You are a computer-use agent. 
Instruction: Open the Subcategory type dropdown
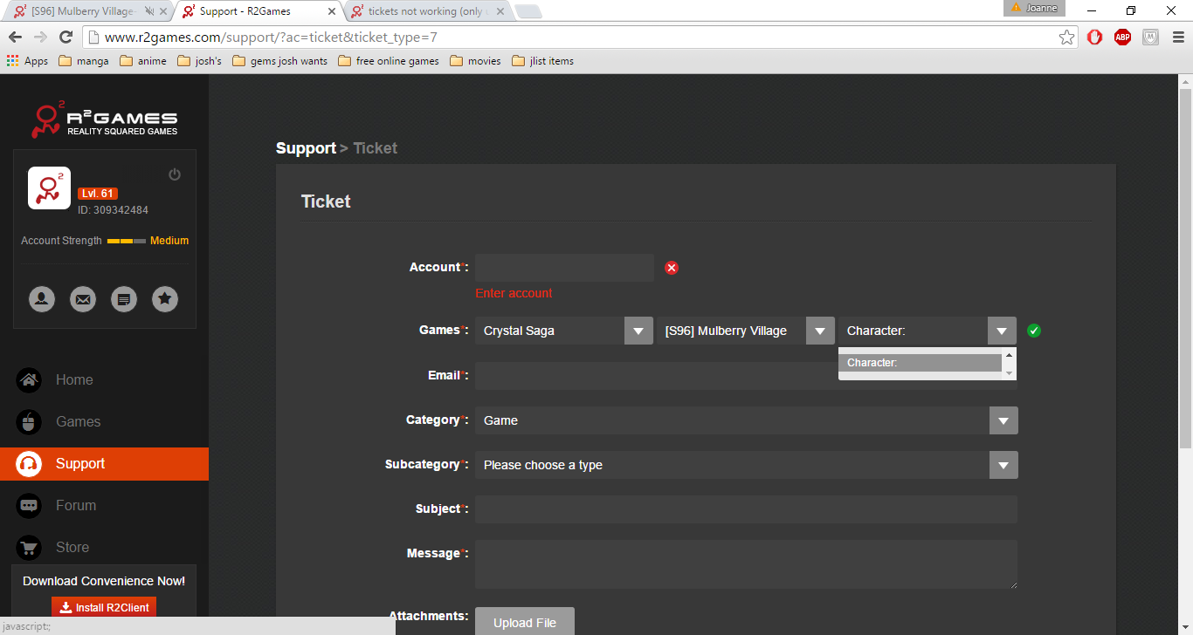point(746,465)
